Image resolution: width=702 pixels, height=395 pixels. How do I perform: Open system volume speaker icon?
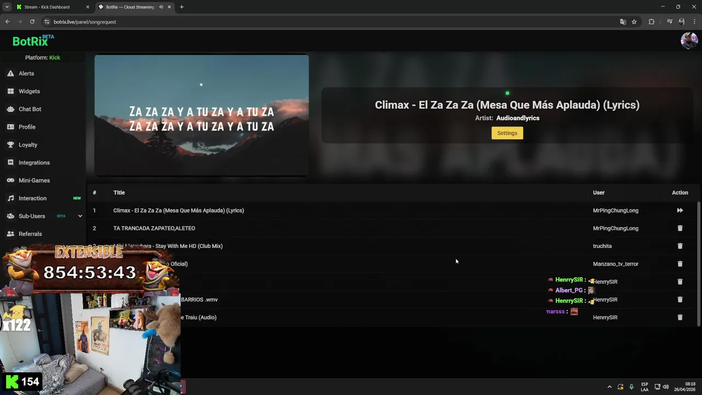coord(666,387)
